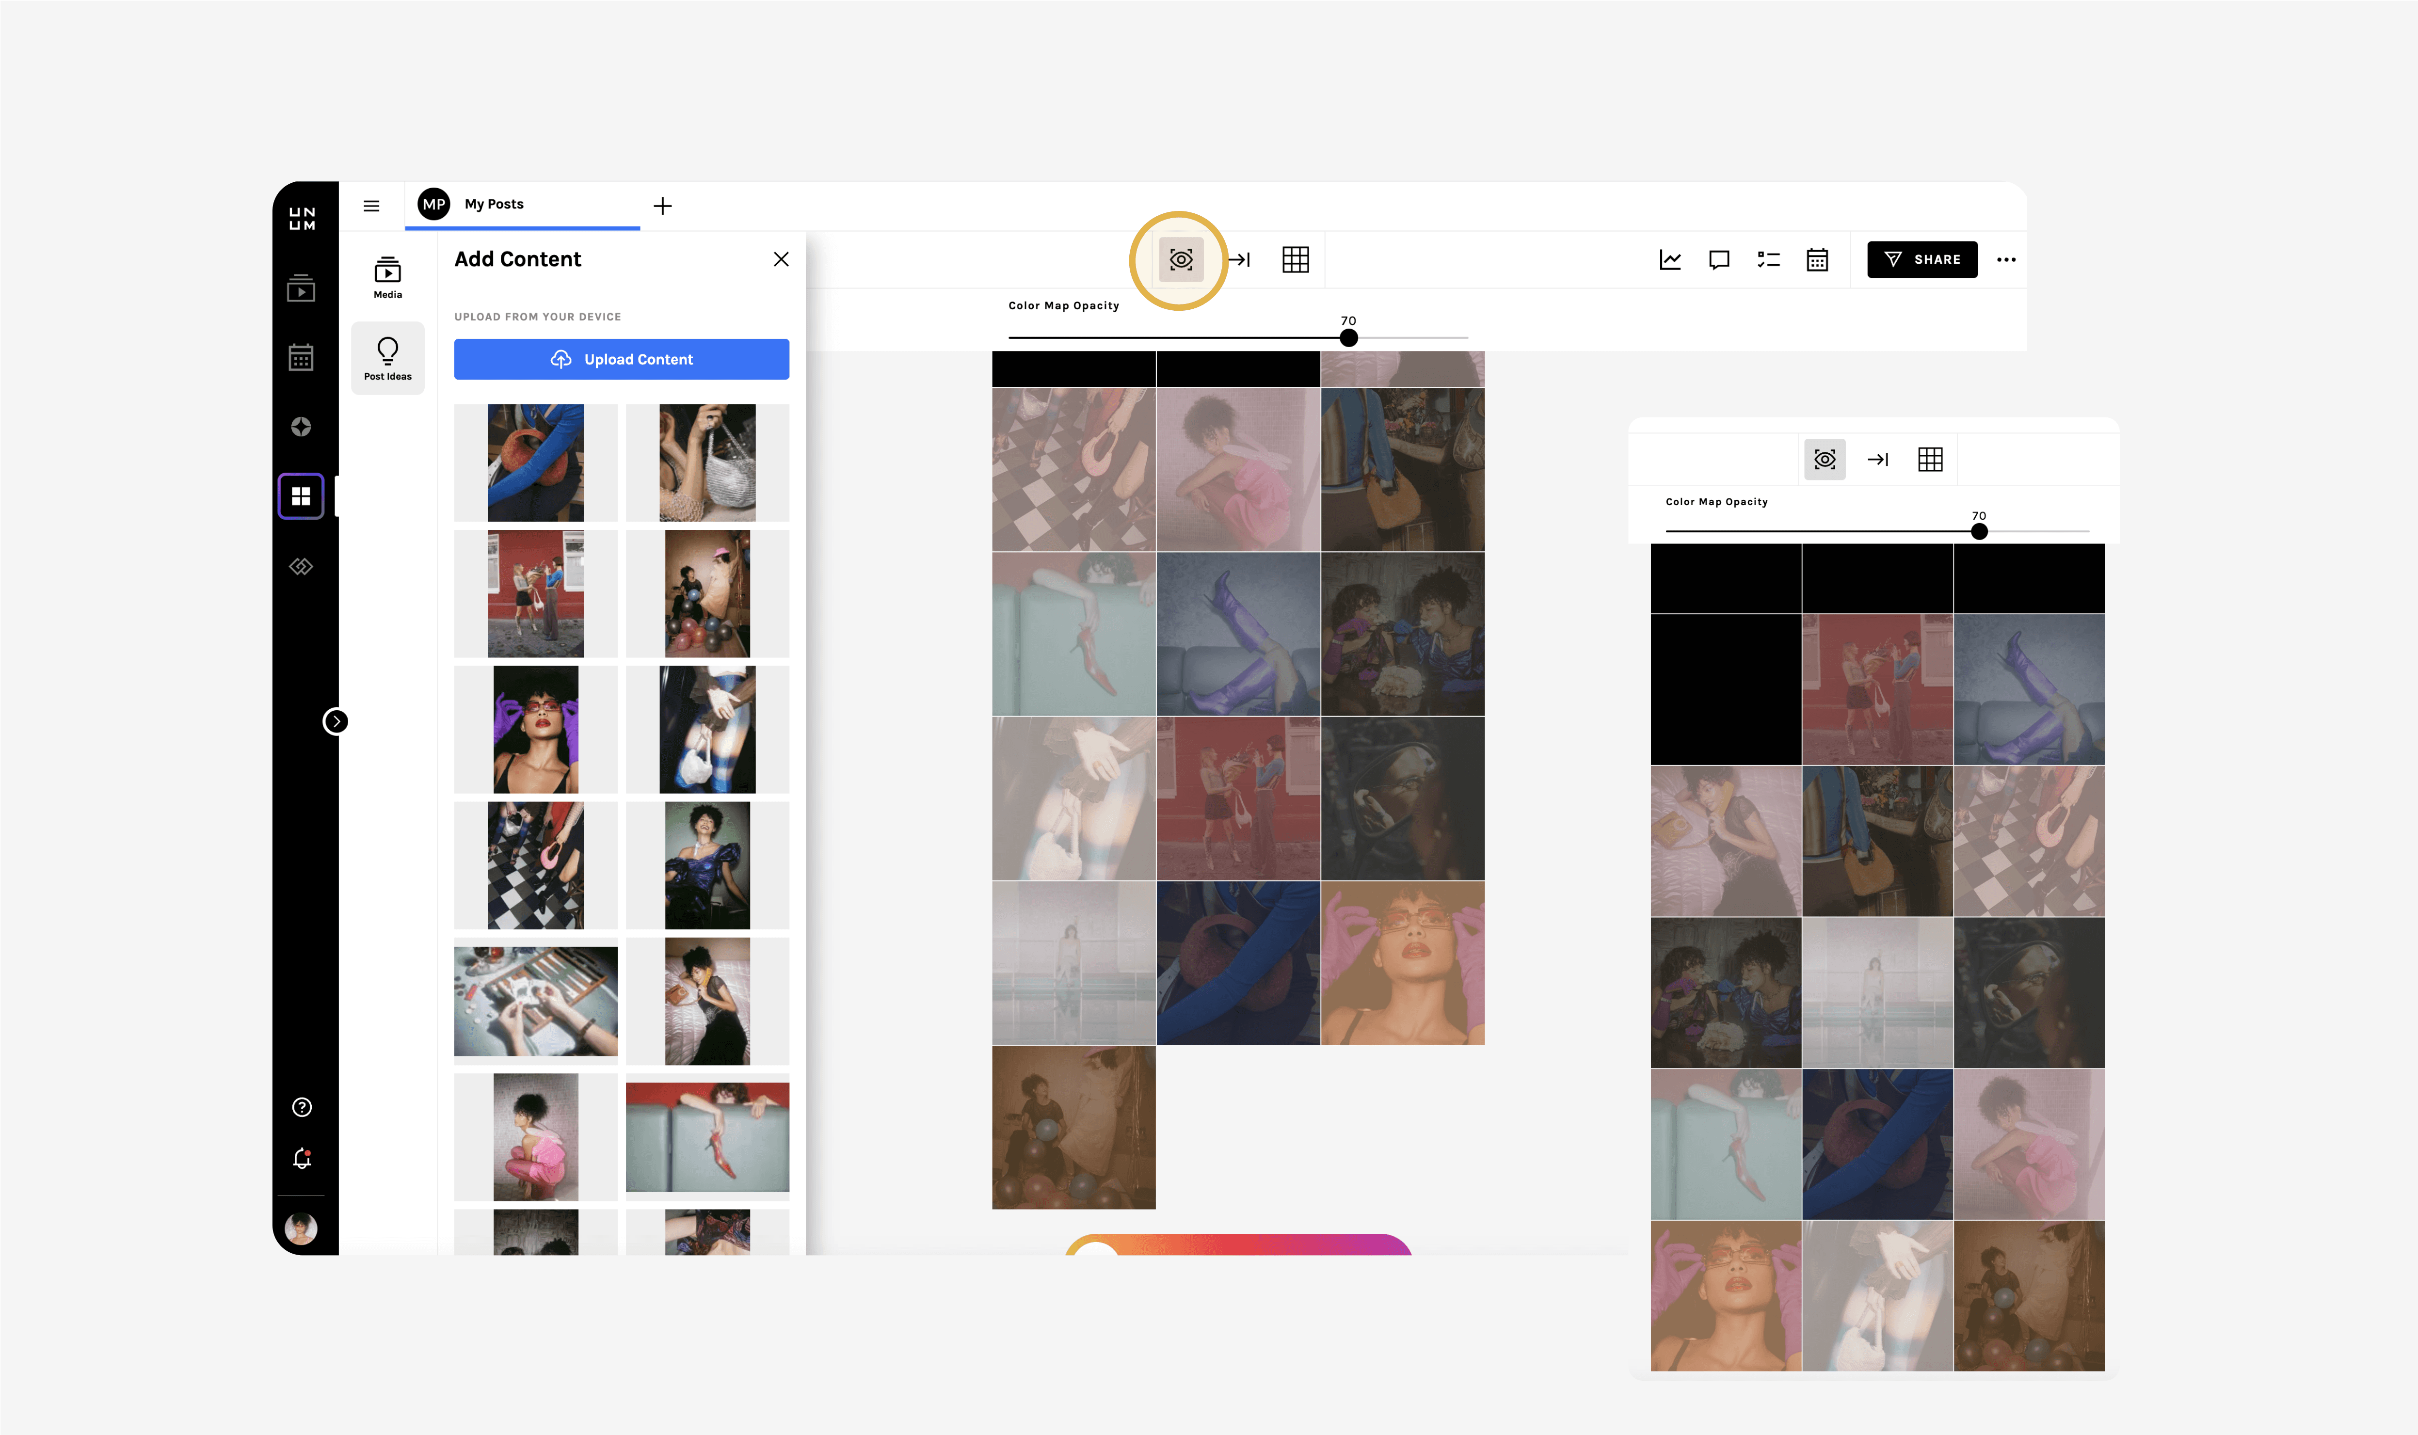Select the checkerboard floor photo thumbnail in the Add Content panel

536,865
